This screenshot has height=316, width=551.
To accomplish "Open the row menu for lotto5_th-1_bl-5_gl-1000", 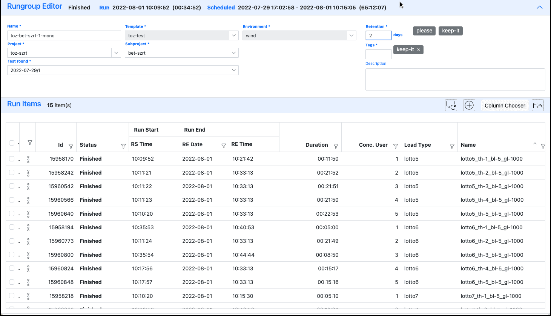I will point(28,160).
